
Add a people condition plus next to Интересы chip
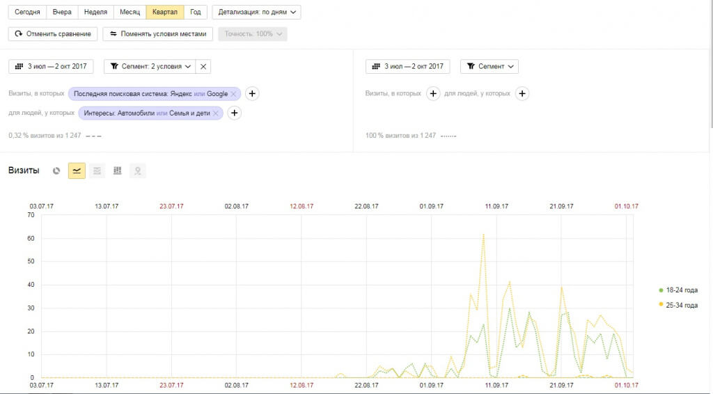click(x=235, y=113)
